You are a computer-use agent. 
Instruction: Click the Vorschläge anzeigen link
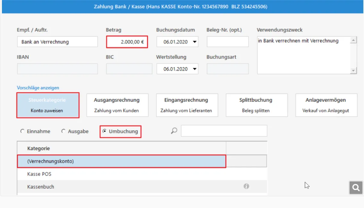38,88
